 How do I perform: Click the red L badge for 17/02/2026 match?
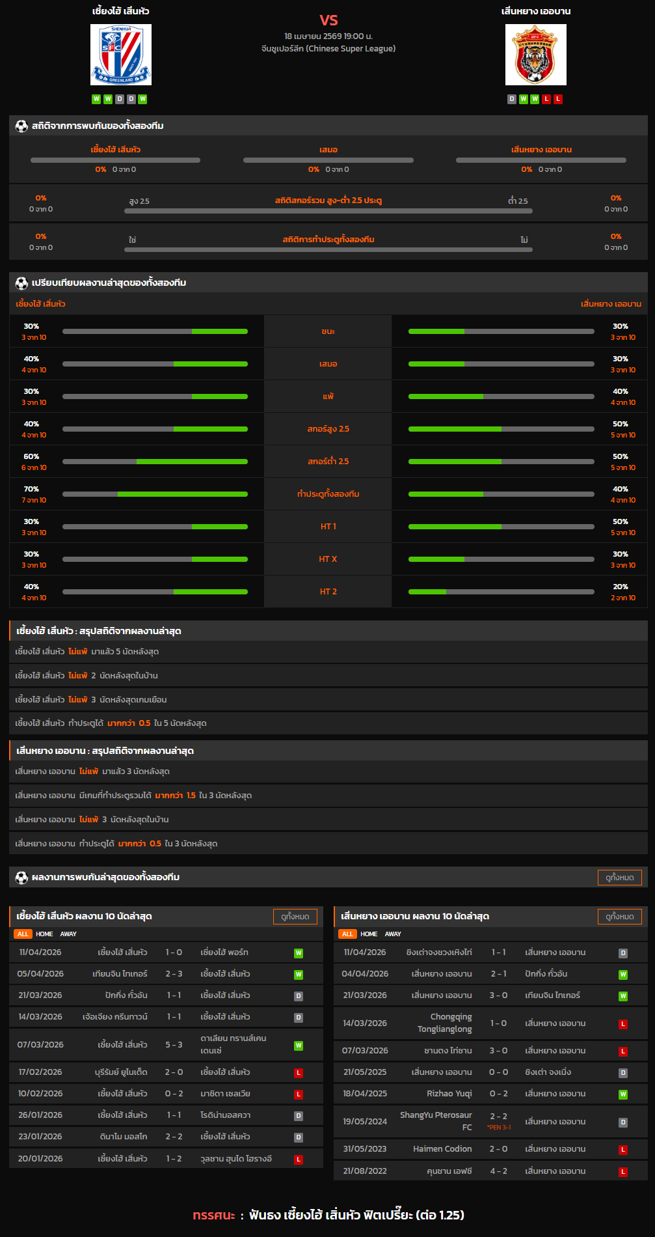pyautogui.click(x=299, y=1073)
